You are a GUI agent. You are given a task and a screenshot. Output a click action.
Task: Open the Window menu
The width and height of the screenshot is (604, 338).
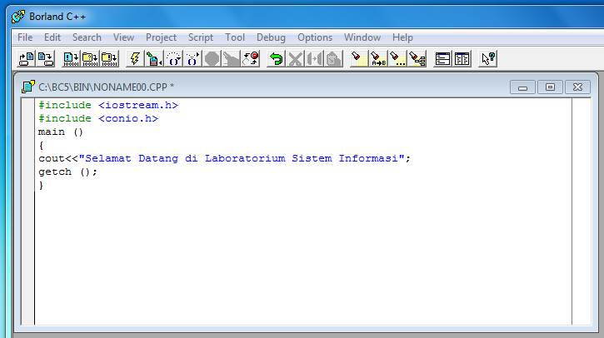pos(362,37)
